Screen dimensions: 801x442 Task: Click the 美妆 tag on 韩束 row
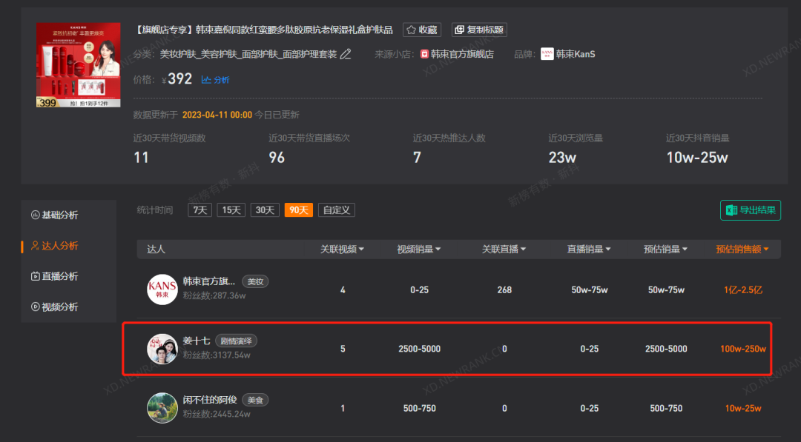coord(255,281)
